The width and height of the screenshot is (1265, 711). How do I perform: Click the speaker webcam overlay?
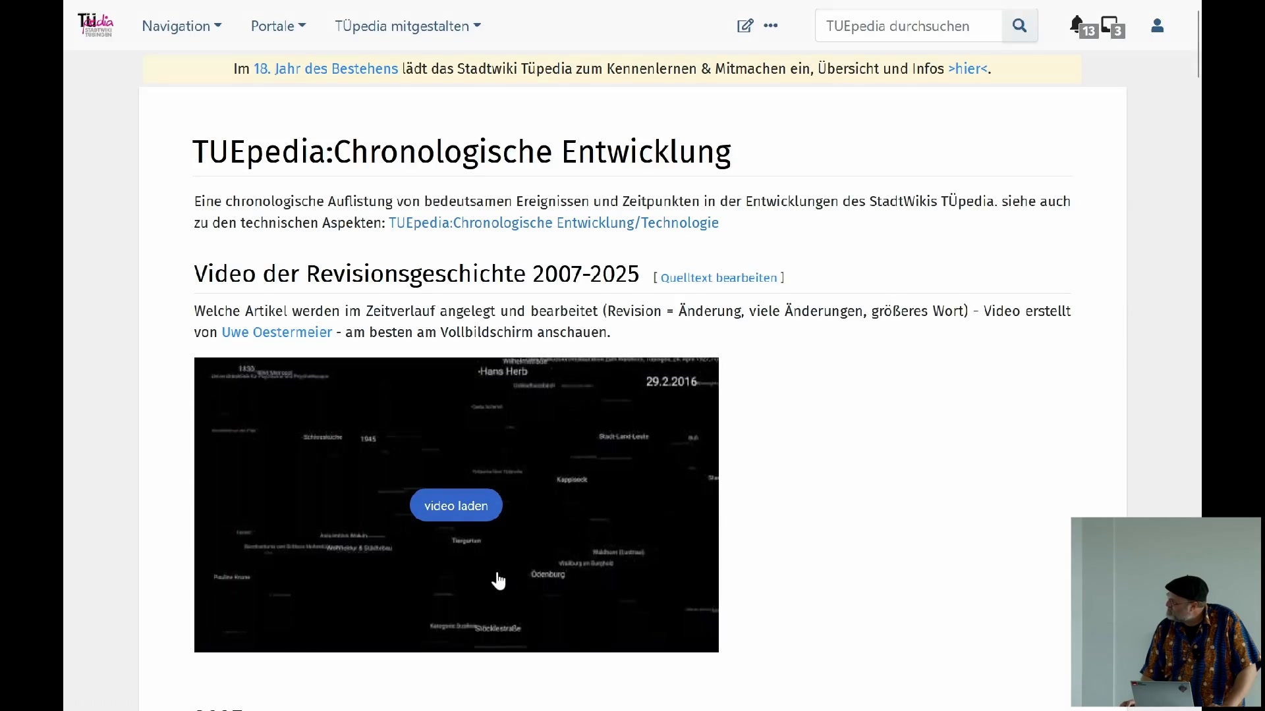click(x=1166, y=612)
